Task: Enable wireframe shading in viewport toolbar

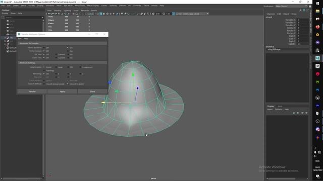Action: click(97, 14)
